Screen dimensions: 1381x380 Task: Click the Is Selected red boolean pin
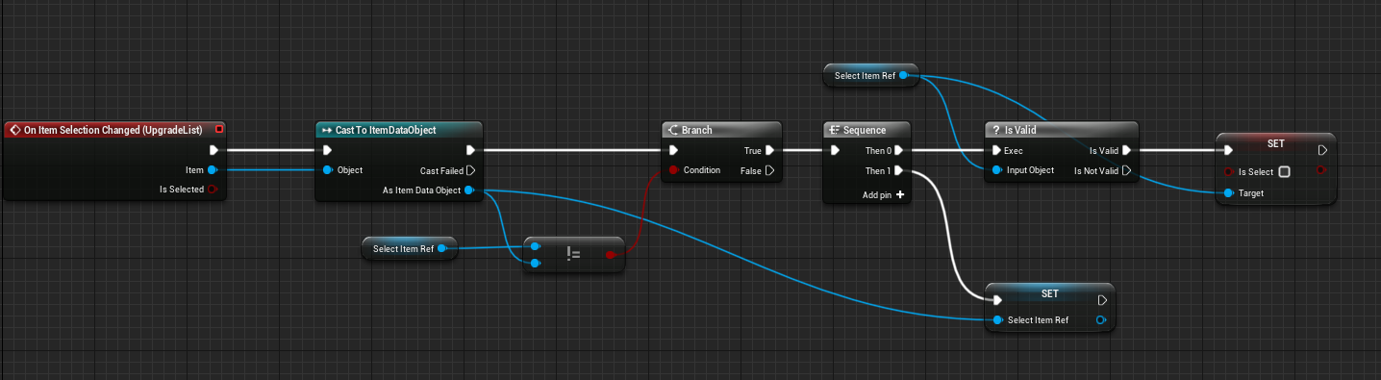point(213,190)
